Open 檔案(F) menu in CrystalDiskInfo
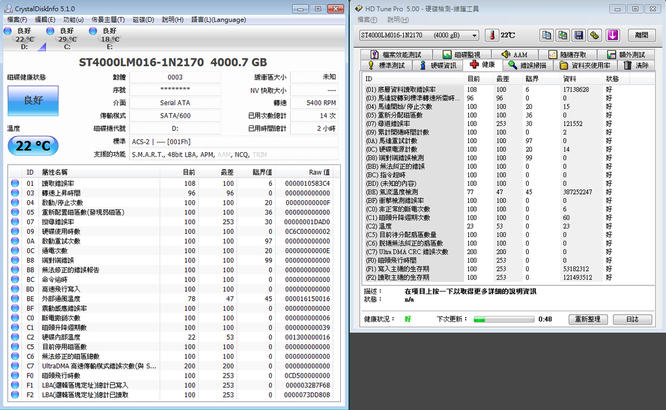 [x=17, y=20]
